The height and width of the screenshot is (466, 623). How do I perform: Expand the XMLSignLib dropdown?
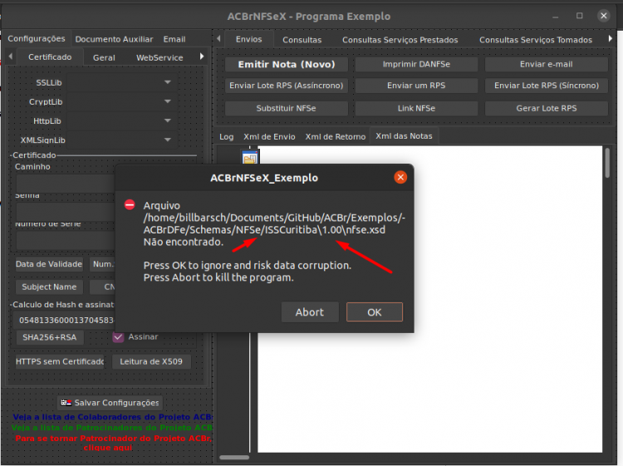point(167,140)
